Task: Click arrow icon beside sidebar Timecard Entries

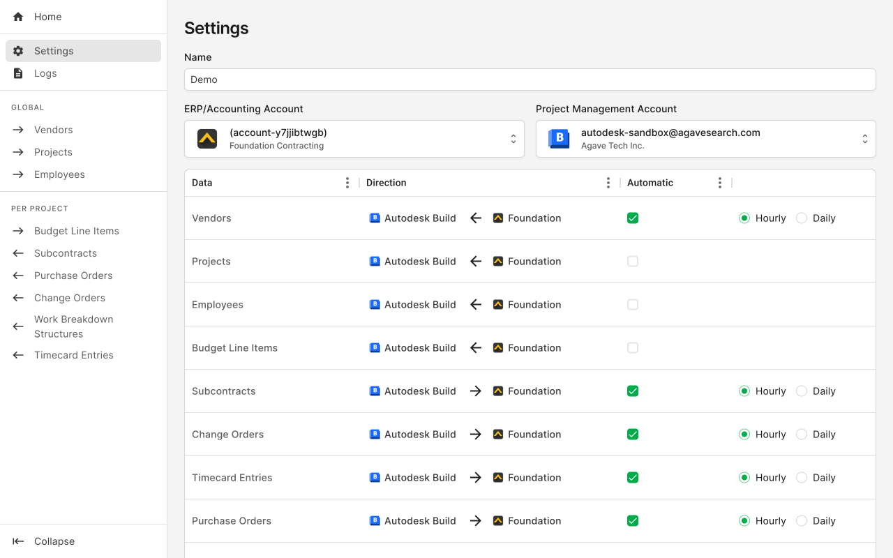Action: pos(18,355)
